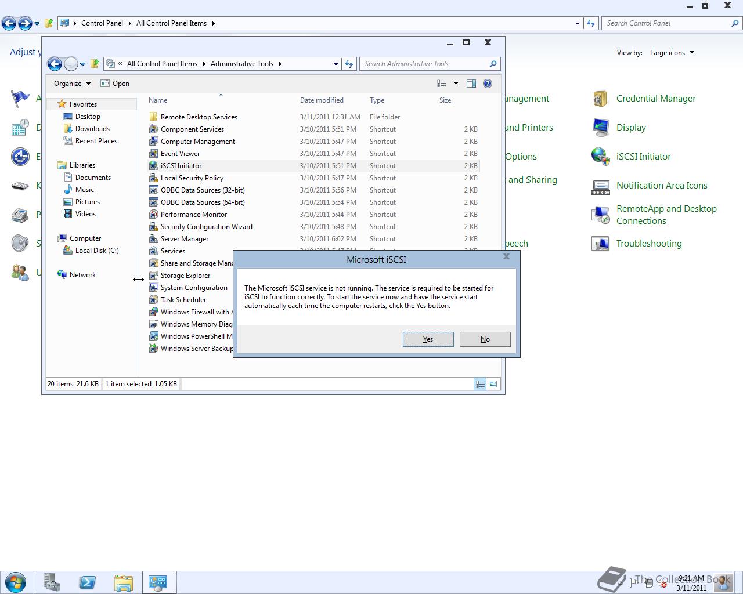Select Network in navigation pane

(x=82, y=275)
